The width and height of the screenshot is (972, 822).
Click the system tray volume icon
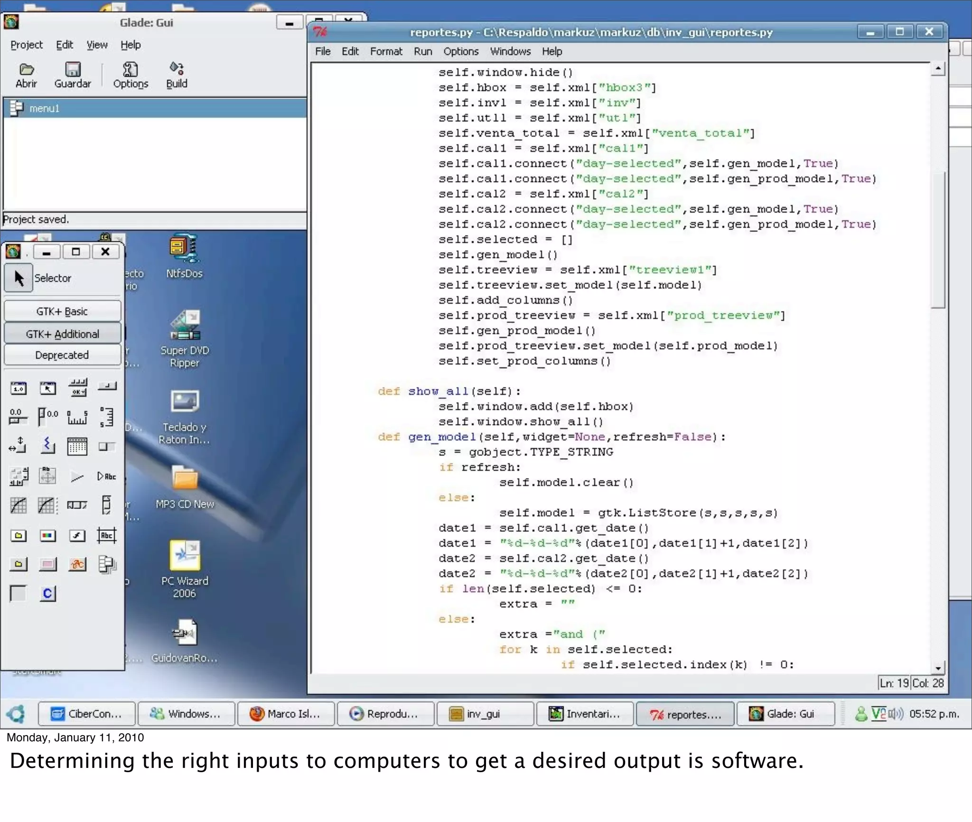pyautogui.click(x=895, y=714)
